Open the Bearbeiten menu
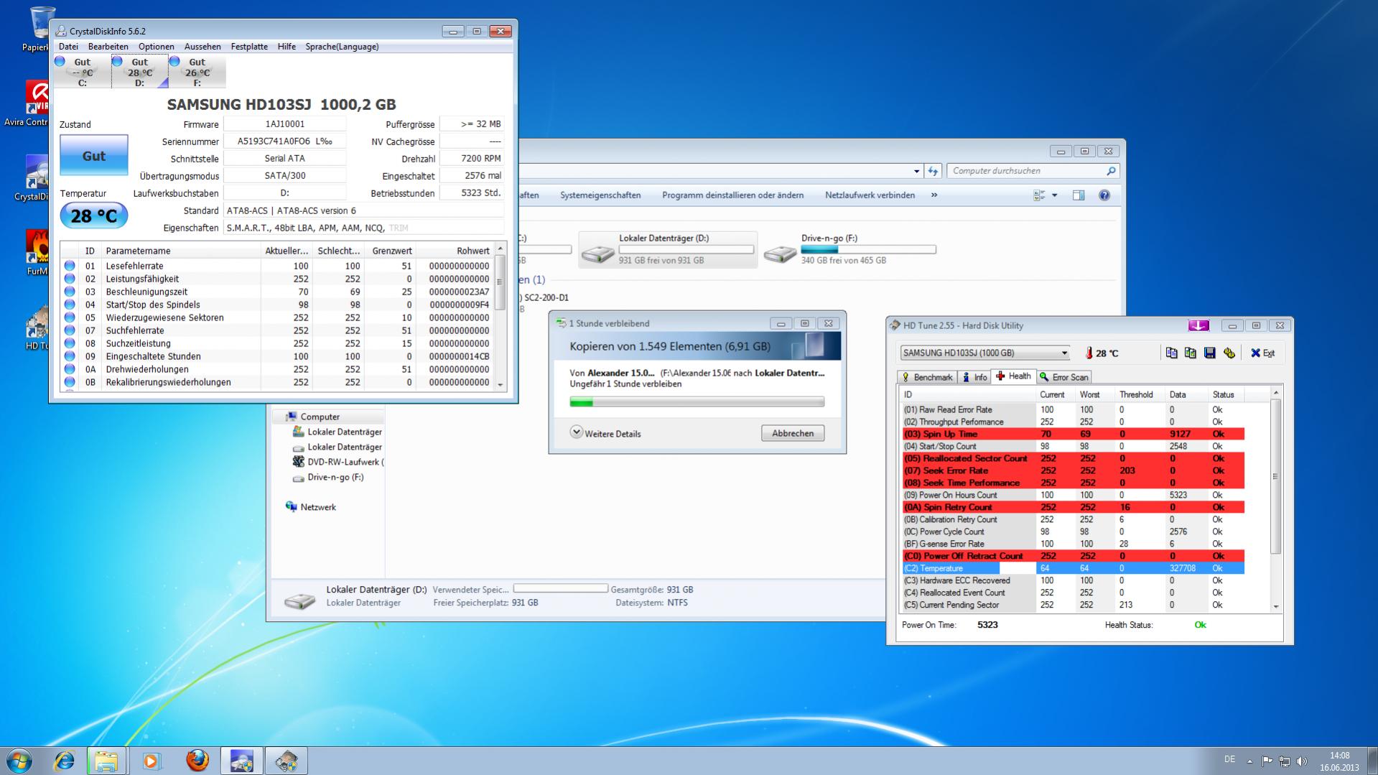Screen dimensions: 1378x775 [108, 47]
